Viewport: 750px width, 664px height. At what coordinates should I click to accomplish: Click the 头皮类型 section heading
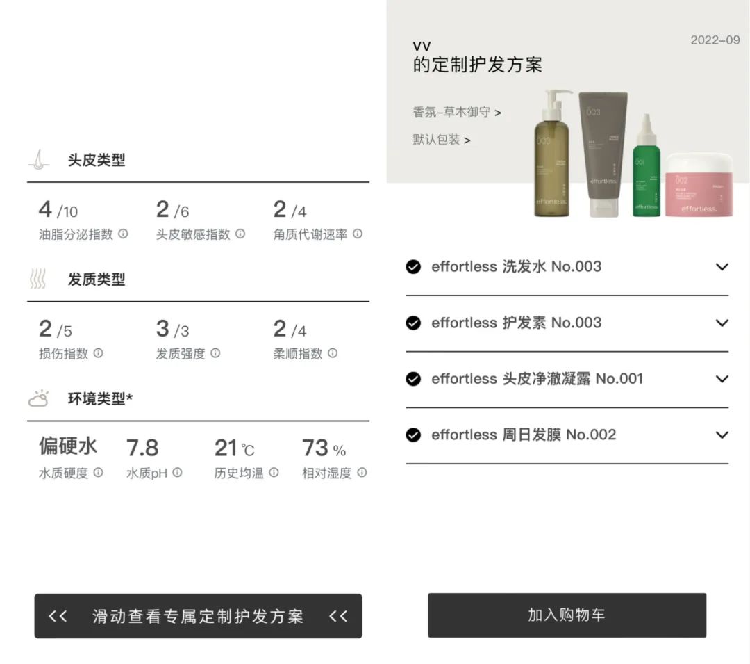[x=96, y=160]
